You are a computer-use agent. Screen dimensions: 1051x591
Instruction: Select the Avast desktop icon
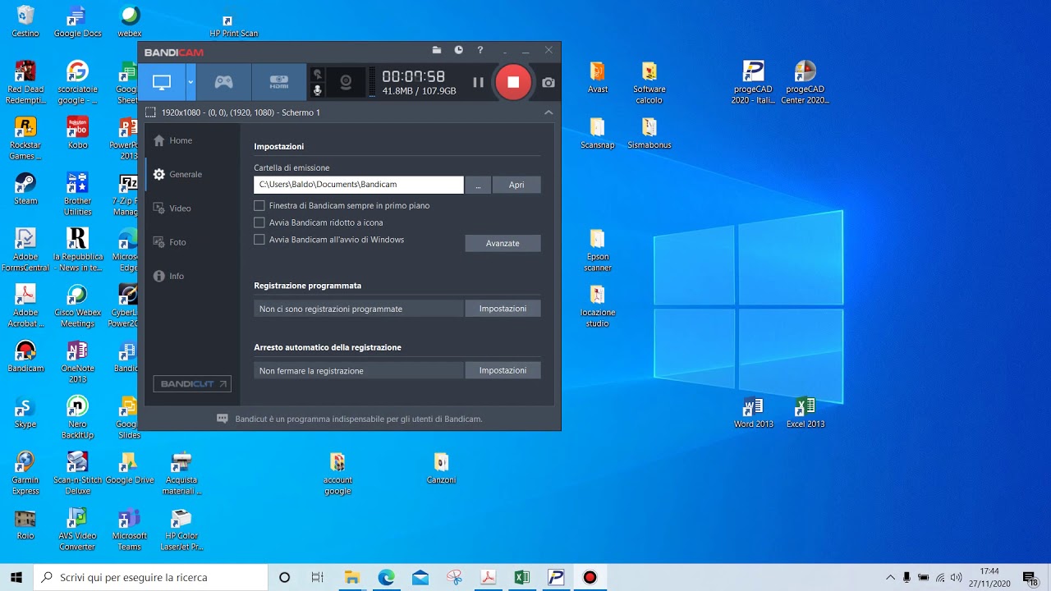pos(598,77)
